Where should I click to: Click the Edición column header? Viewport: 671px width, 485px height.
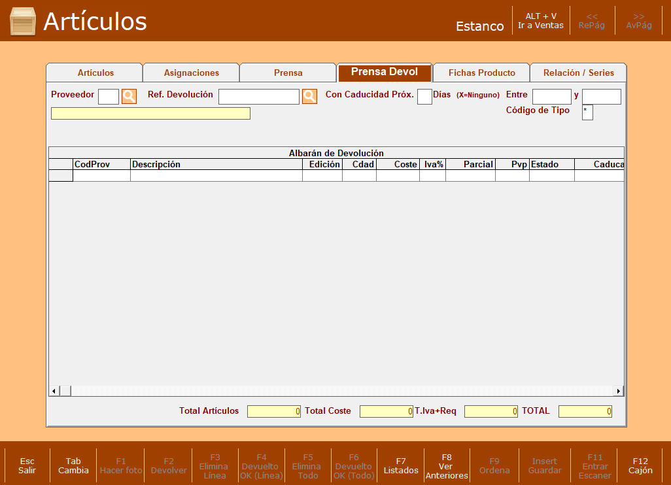(x=322, y=164)
